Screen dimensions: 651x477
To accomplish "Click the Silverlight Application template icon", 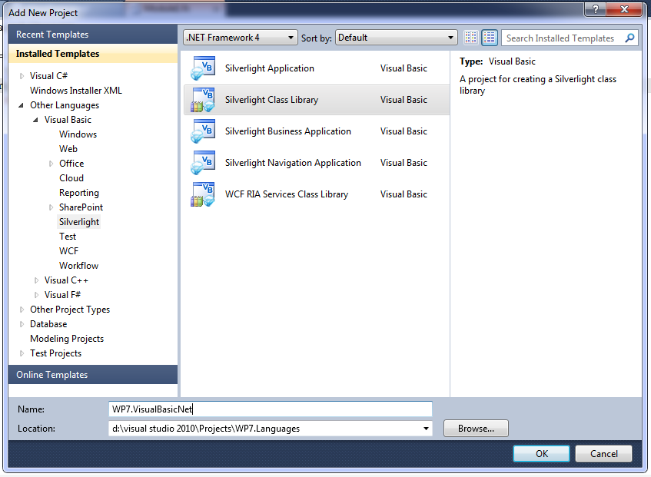I will point(203,68).
